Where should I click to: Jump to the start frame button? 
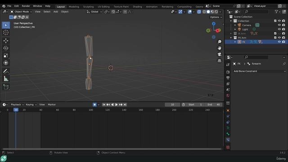coord(104,104)
